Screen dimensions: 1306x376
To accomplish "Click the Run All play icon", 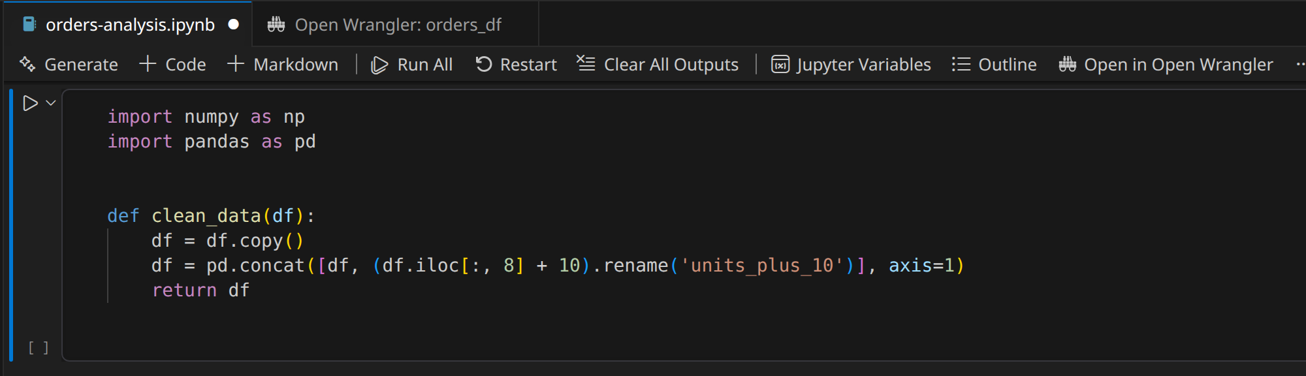I will pos(379,65).
